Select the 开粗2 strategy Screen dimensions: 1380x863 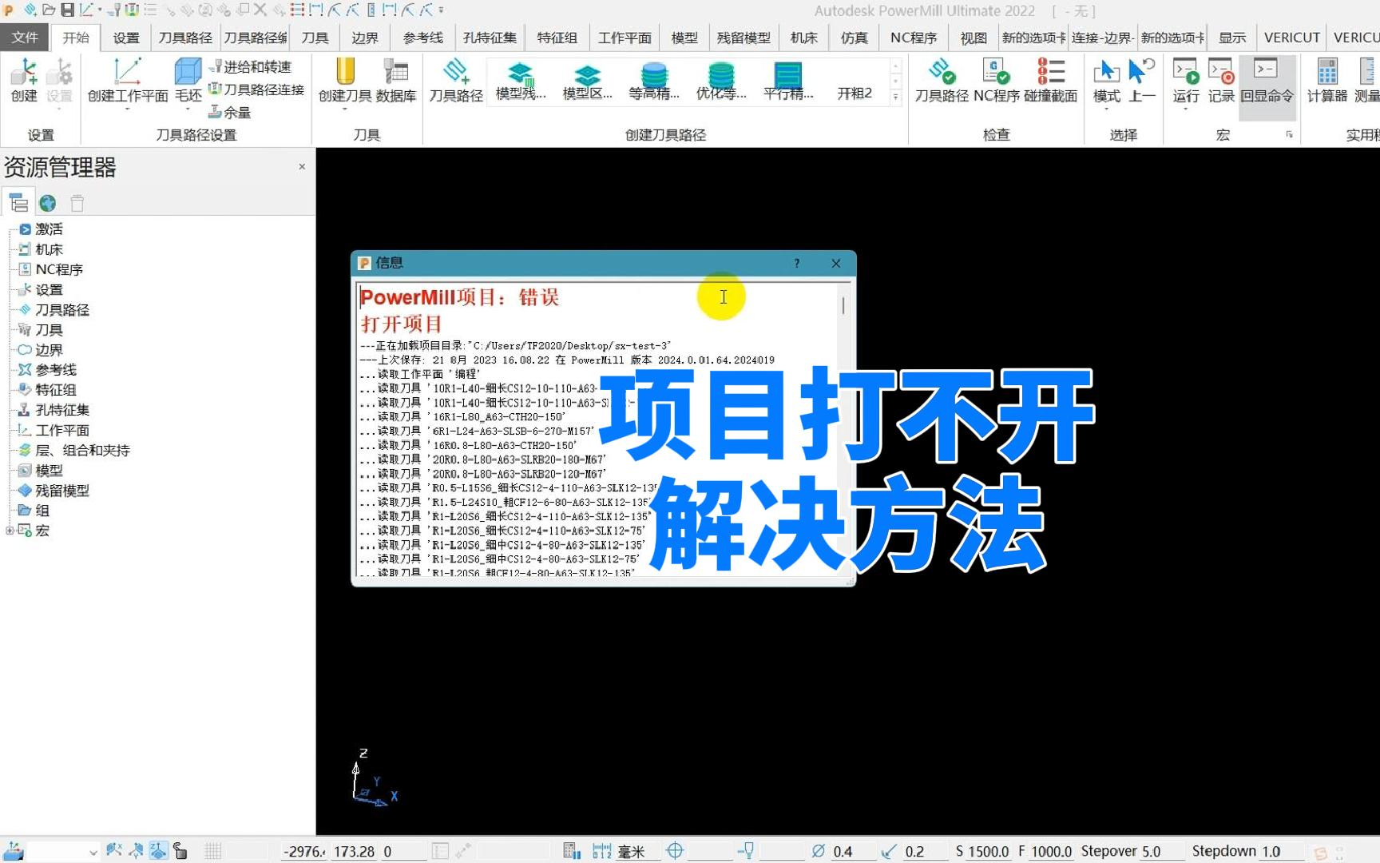[855, 92]
